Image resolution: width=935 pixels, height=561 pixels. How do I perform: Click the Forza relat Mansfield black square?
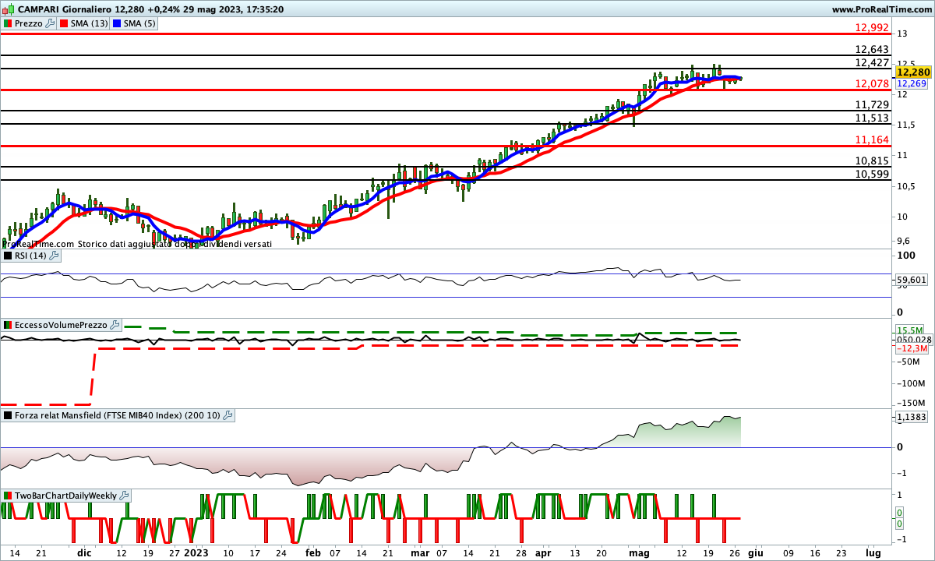[8, 415]
